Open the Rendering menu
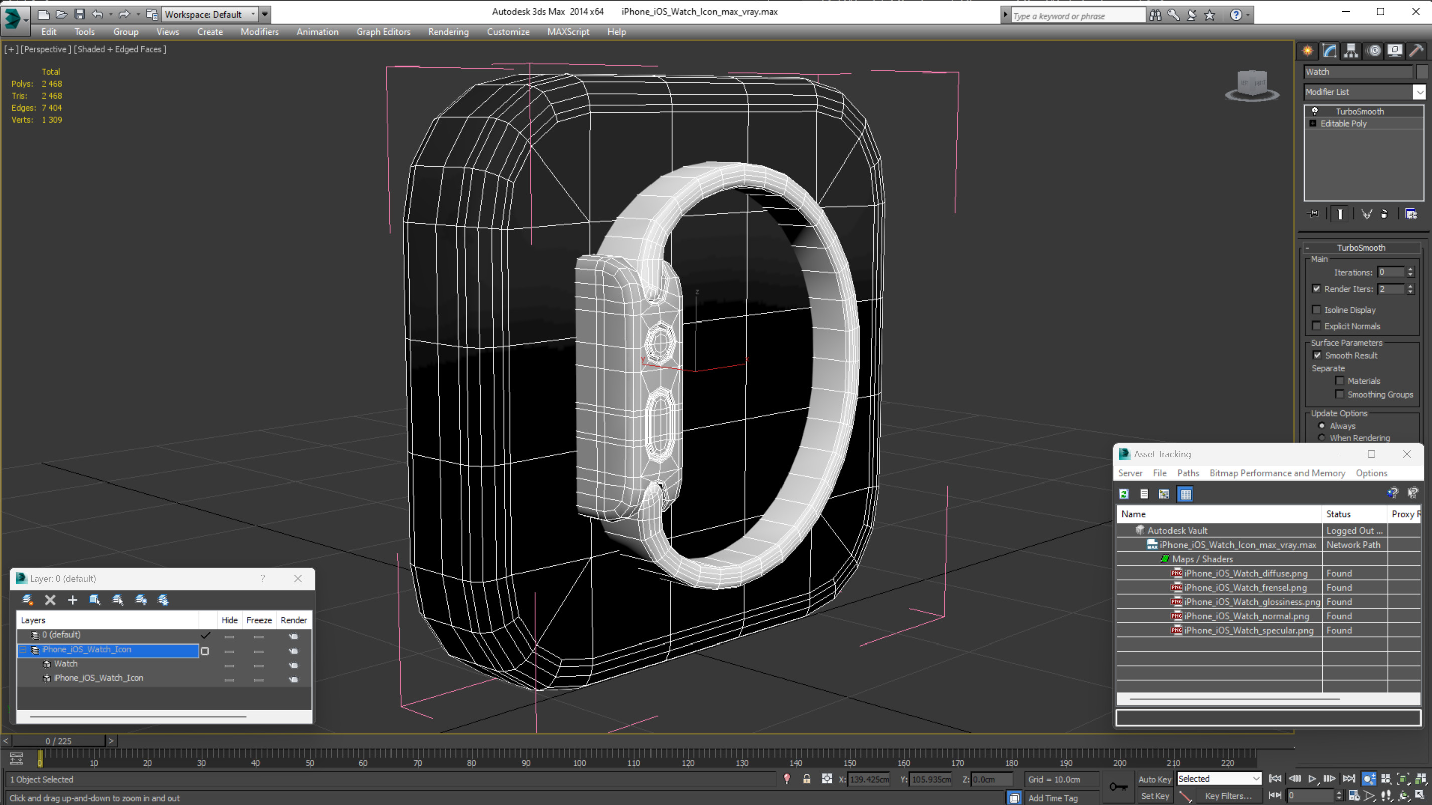Viewport: 1432px width, 805px height. [x=448, y=32]
